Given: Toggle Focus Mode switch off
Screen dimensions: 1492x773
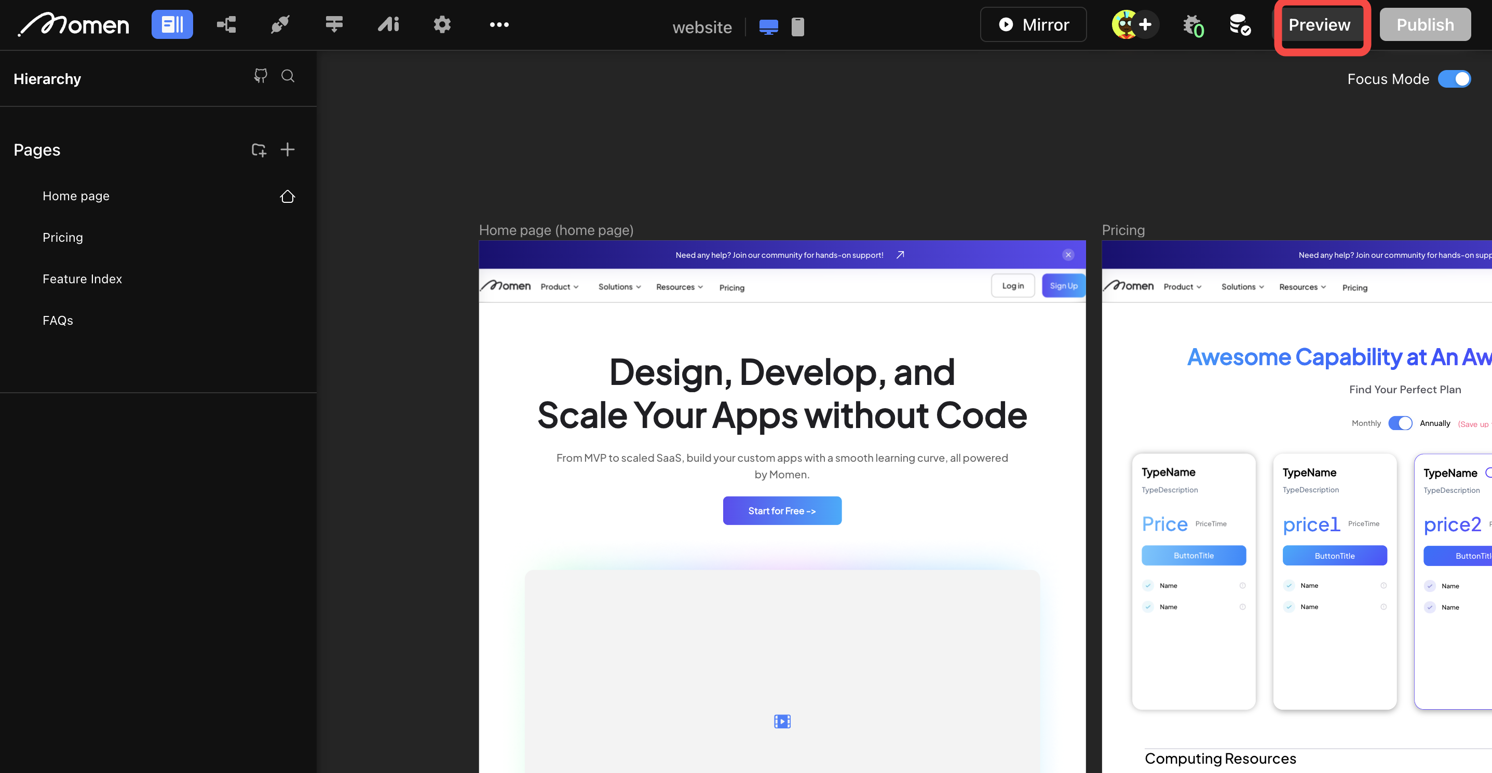Looking at the screenshot, I should tap(1454, 79).
